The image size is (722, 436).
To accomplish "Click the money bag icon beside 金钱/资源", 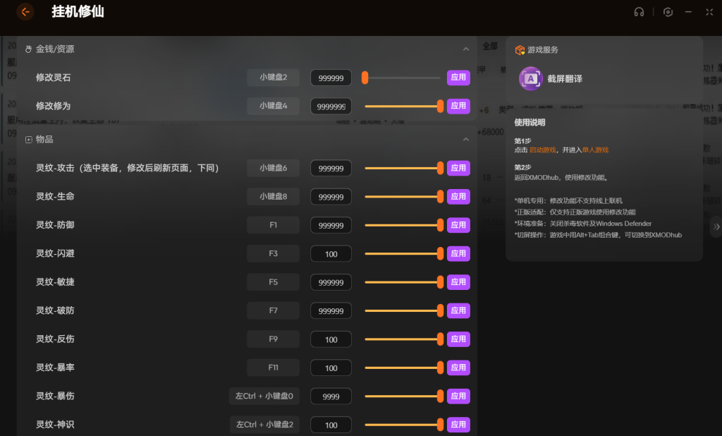I will [x=28, y=49].
